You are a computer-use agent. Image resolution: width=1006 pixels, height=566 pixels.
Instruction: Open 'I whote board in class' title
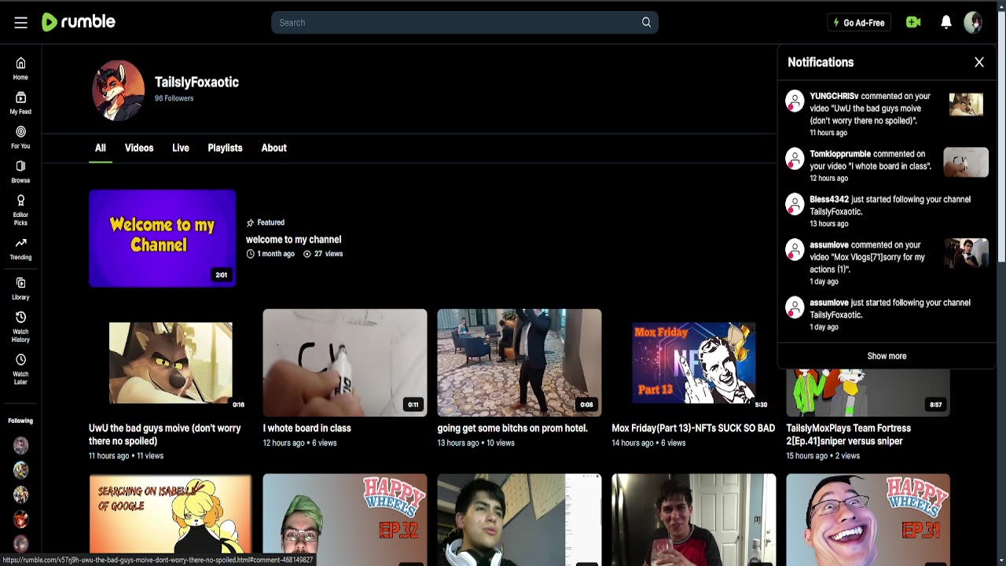click(x=307, y=428)
